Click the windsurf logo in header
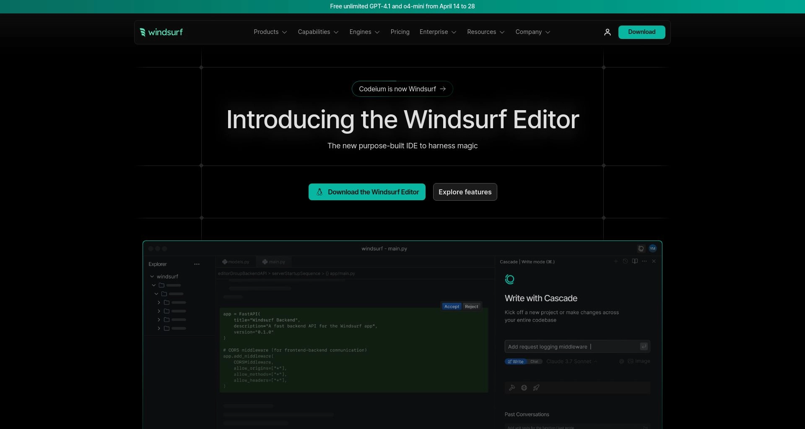Viewport: 805px width, 429px height. coord(161,32)
